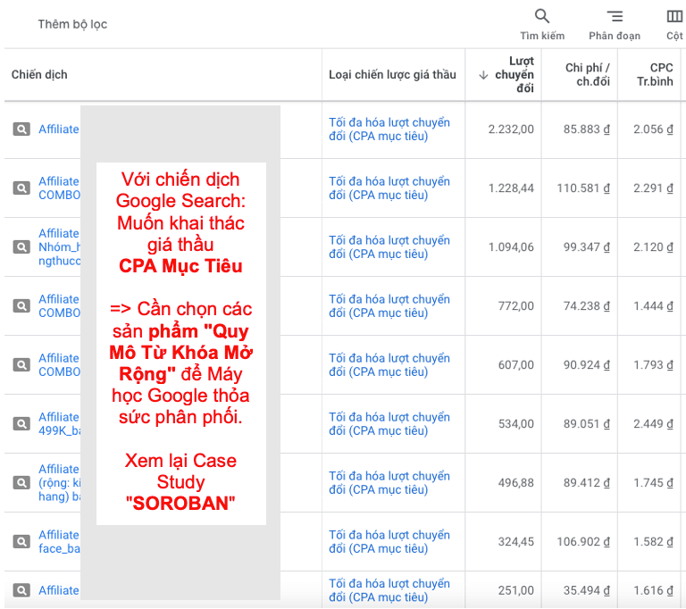Click average CPC 2.056 ₫
This screenshot has height=609, width=686.
653,129
